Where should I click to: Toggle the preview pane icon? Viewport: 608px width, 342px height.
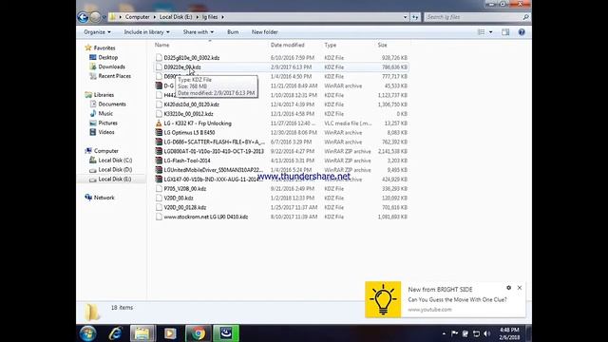(505, 32)
